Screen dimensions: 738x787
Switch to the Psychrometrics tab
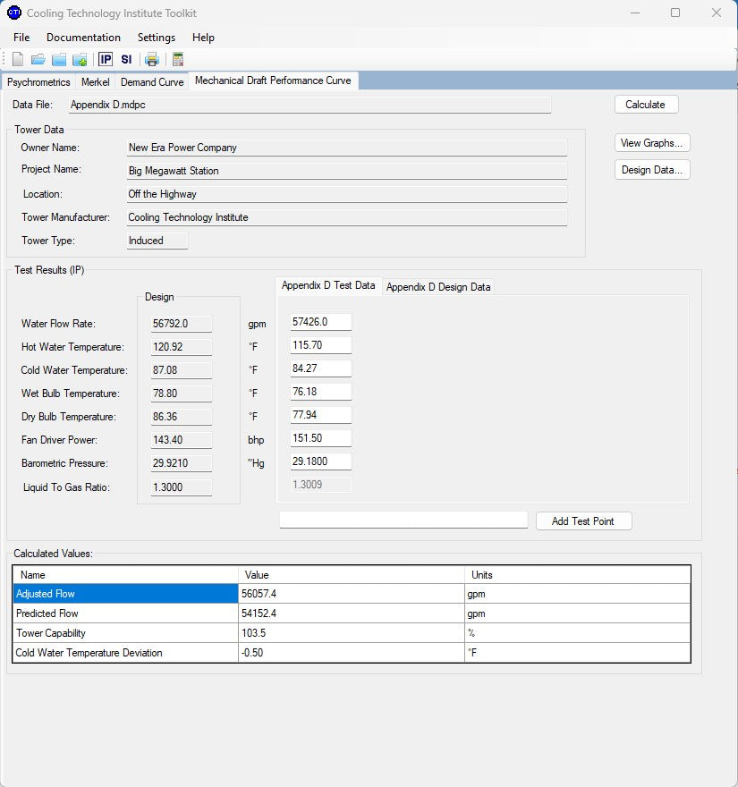coord(38,82)
